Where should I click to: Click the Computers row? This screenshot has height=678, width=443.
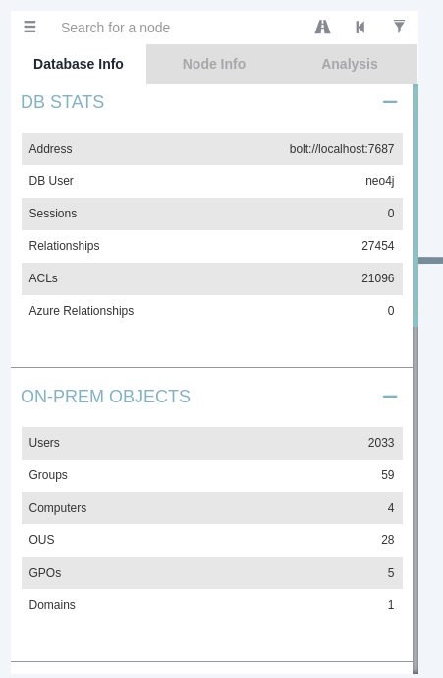point(212,508)
